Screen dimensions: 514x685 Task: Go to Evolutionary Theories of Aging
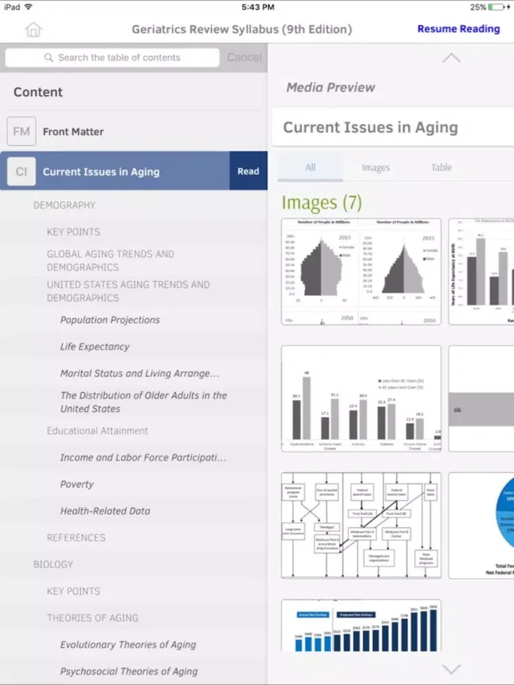click(x=128, y=645)
